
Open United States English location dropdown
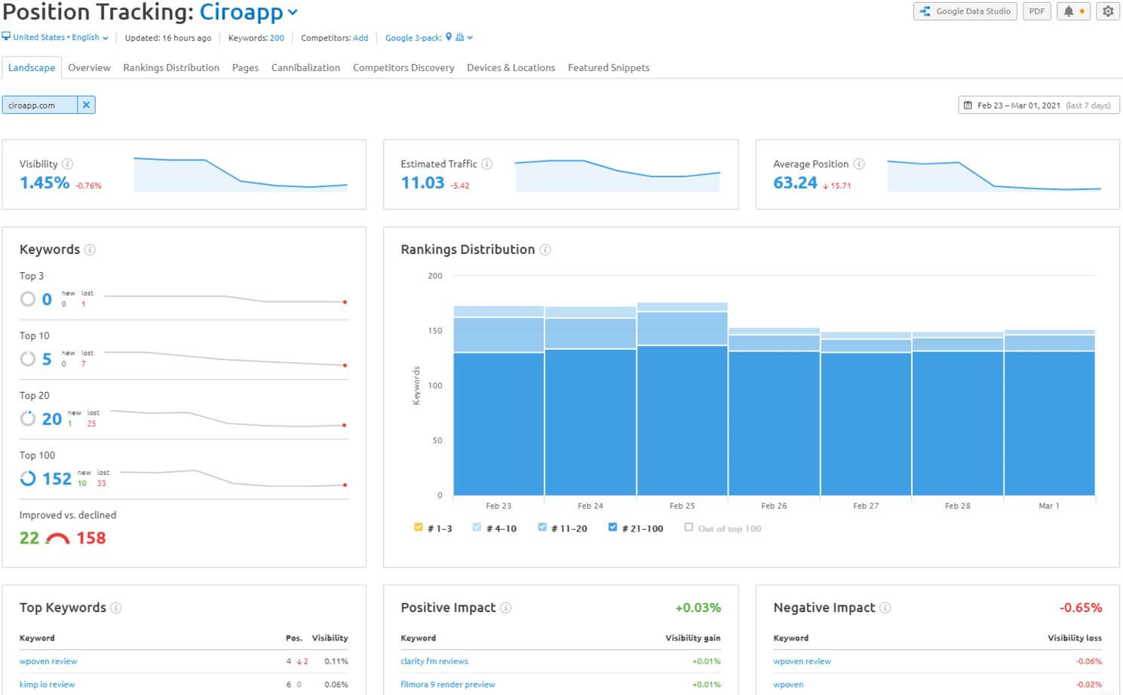coord(60,37)
